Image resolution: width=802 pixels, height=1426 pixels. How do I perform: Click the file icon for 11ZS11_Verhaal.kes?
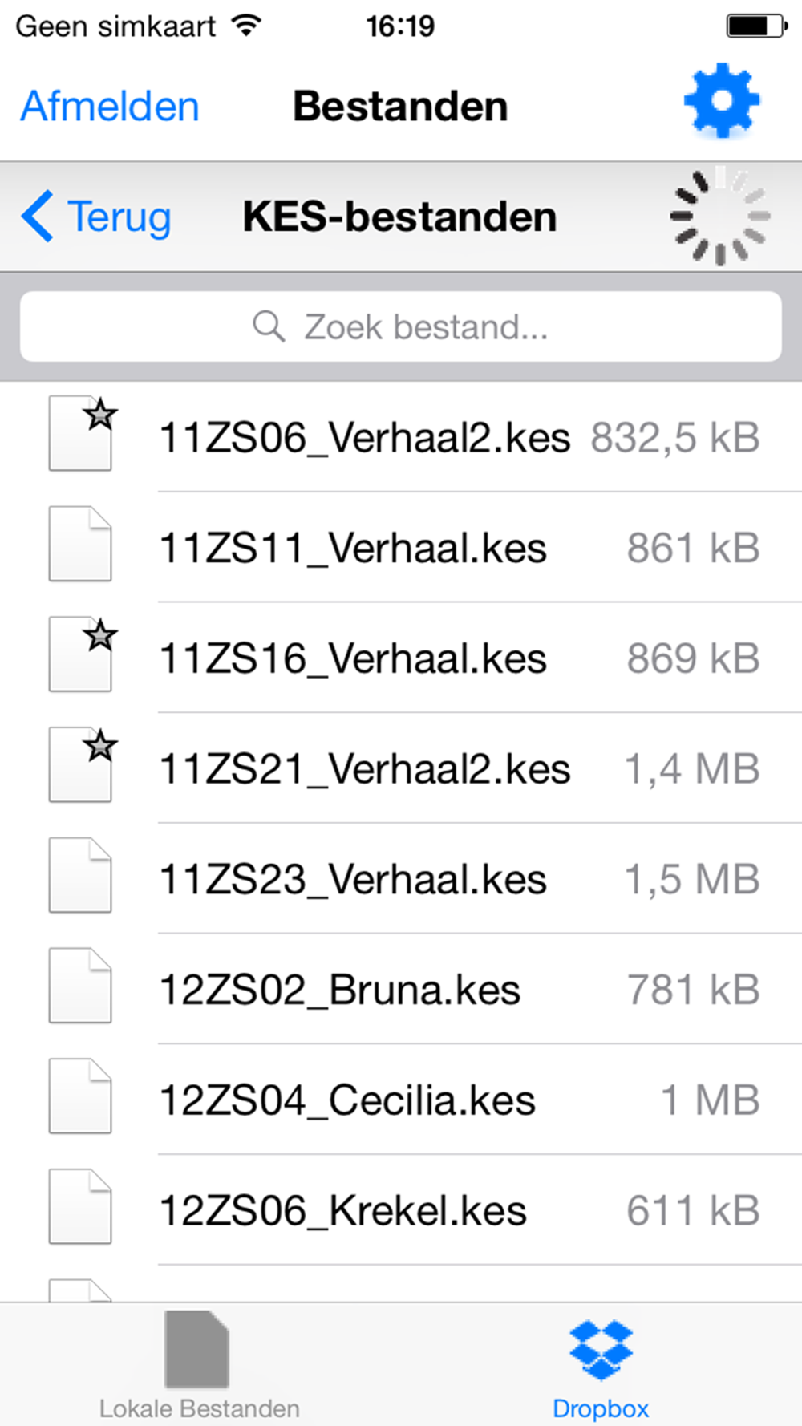point(80,544)
